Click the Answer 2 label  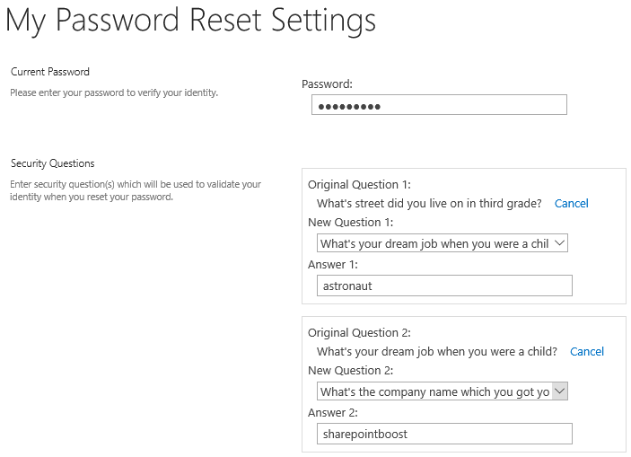(x=332, y=413)
